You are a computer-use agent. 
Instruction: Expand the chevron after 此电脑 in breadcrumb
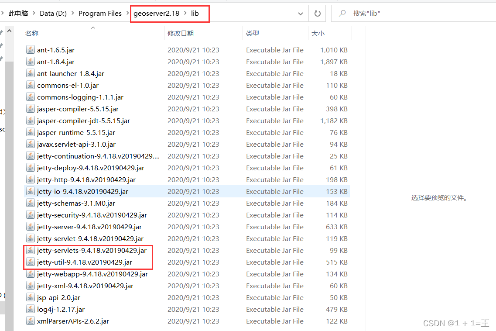pos(34,13)
